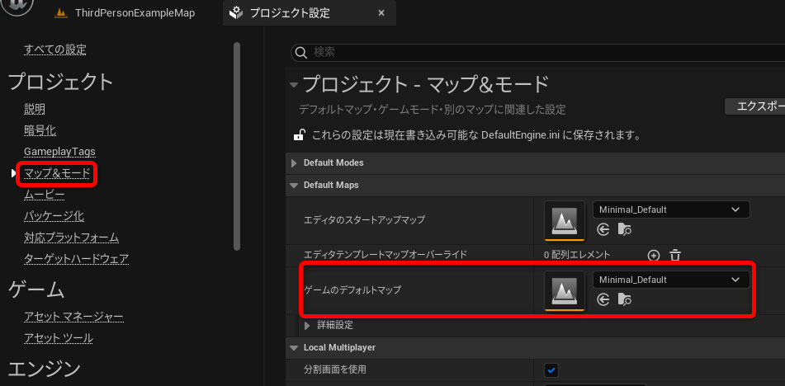Open the GameplayTags settings section
This screenshot has width=785, height=386.
[59, 152]
